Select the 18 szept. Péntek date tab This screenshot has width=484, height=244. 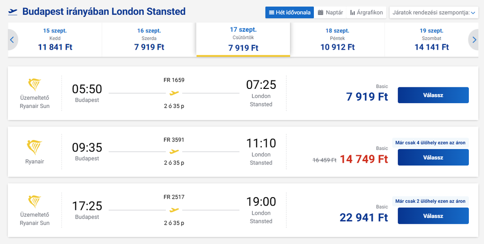coord(337,40)
